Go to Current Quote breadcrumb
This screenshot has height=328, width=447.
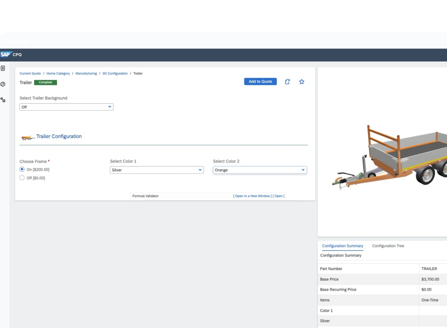coord(30,73)
